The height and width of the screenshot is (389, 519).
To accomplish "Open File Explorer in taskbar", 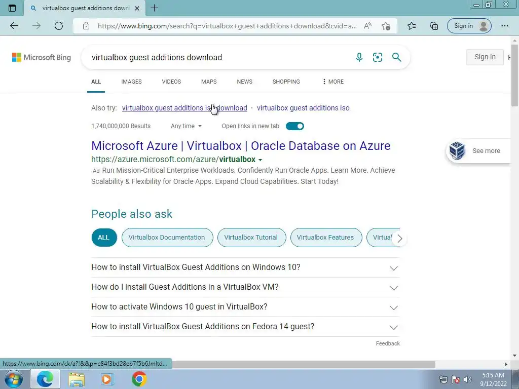I will click(77, 379).
